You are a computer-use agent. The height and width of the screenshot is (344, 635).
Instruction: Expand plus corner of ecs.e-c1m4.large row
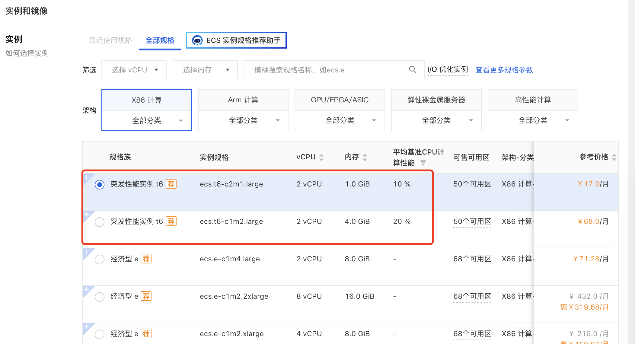(x=86, y=252)
